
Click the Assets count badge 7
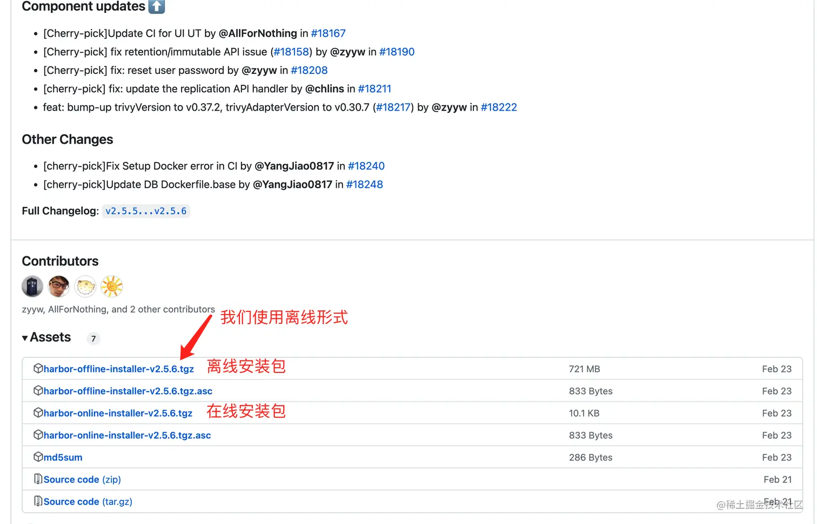pyautogui.click(x=93, y=338)
